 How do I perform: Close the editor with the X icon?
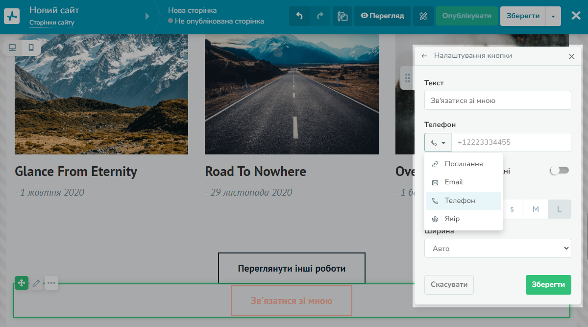pos(576,16)
